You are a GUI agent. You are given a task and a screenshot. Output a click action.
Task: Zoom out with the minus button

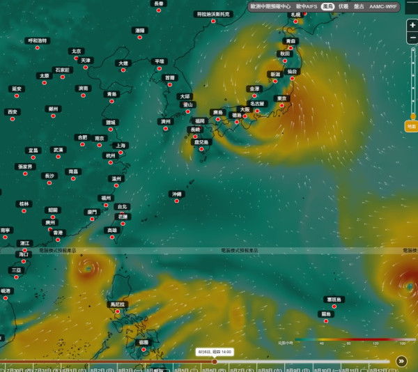tap(412, 38)
